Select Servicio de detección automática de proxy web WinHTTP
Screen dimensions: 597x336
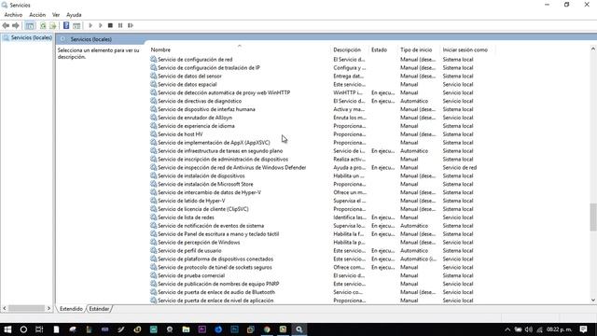pos(224,92)
